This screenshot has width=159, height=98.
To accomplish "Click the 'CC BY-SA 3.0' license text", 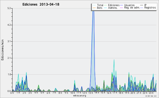I will 151,96.
